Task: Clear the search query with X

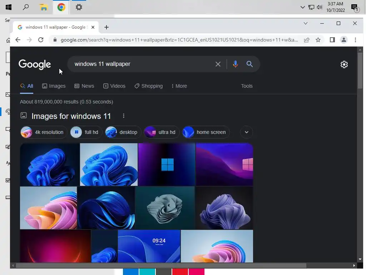Action: (x=218, y=64)
